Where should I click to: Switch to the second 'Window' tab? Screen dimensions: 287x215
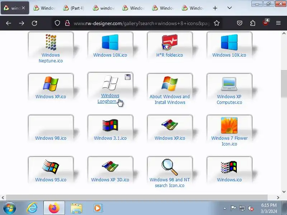pos(44,8)
